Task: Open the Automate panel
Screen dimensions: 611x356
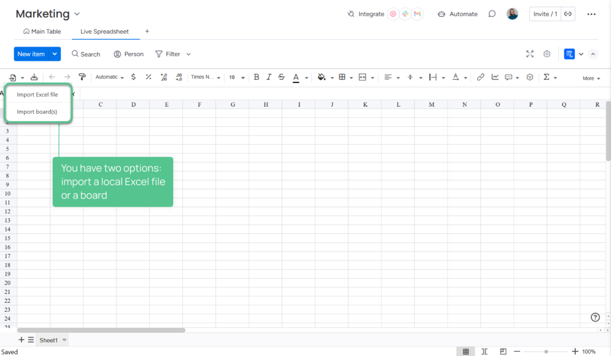Action: (x=458, y=14)
